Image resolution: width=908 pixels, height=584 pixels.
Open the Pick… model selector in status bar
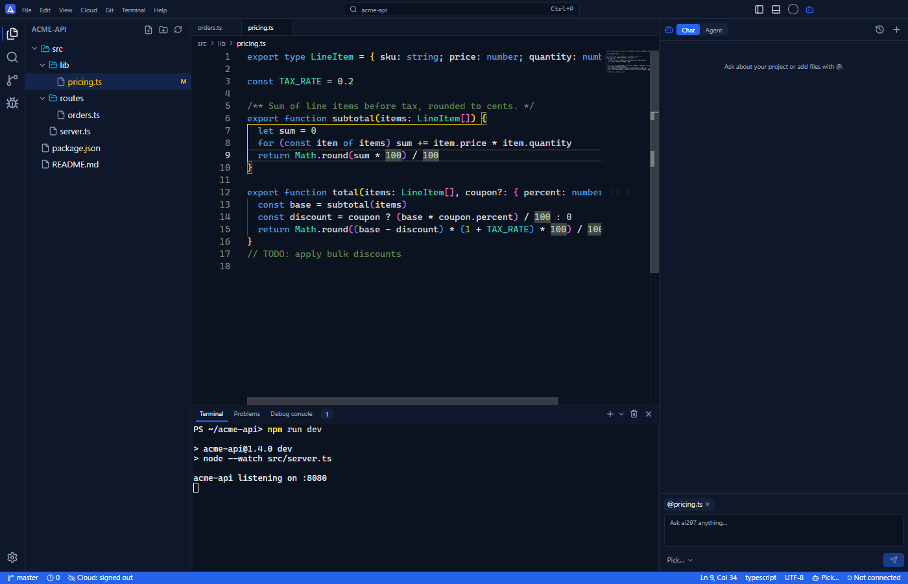pyautogui.click(x=826, y=578)
